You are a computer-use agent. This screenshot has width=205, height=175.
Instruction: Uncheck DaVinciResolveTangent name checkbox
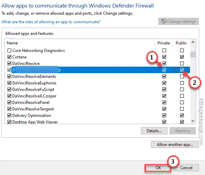[9, 109]
